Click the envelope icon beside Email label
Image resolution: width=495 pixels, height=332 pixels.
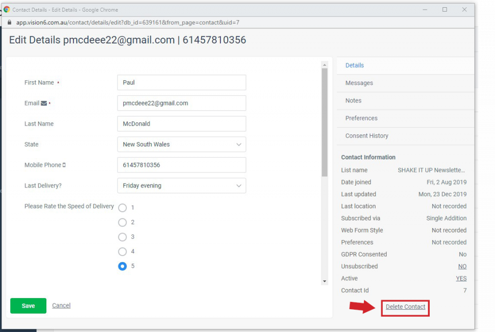click(44, 103)
